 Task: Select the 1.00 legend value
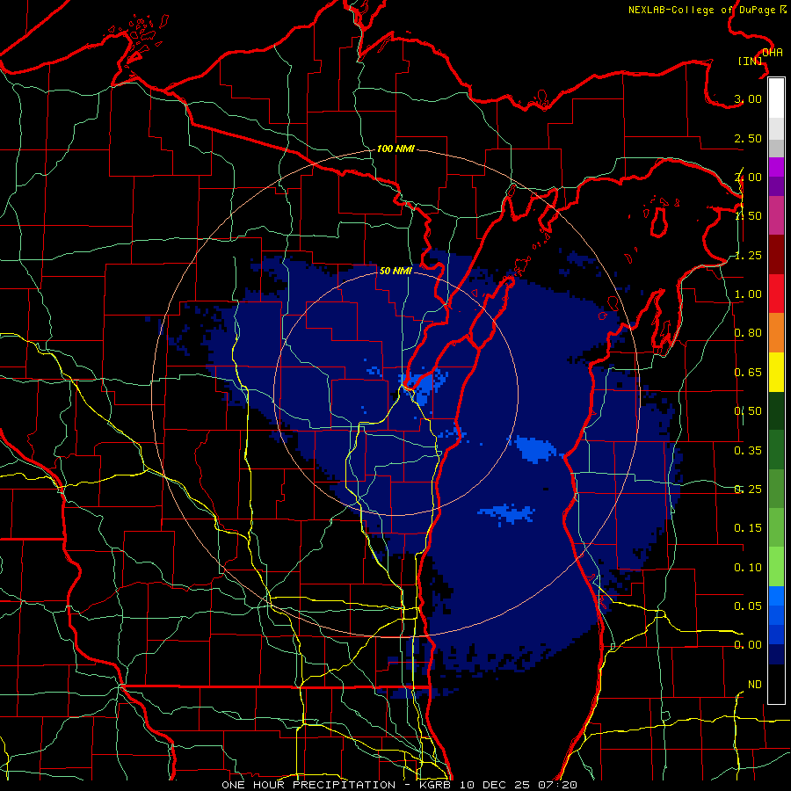click(x=748, y=294)
